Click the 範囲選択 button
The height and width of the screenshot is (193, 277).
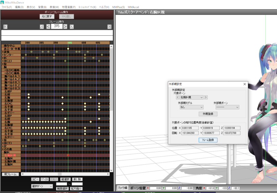[x=62, y=188]
